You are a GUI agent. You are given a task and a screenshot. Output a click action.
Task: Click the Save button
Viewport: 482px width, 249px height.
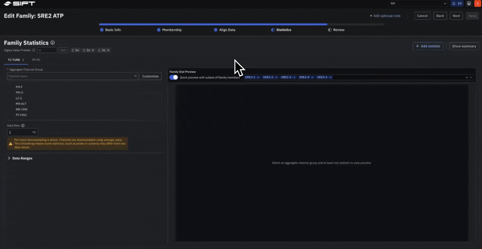click(472, 16)
